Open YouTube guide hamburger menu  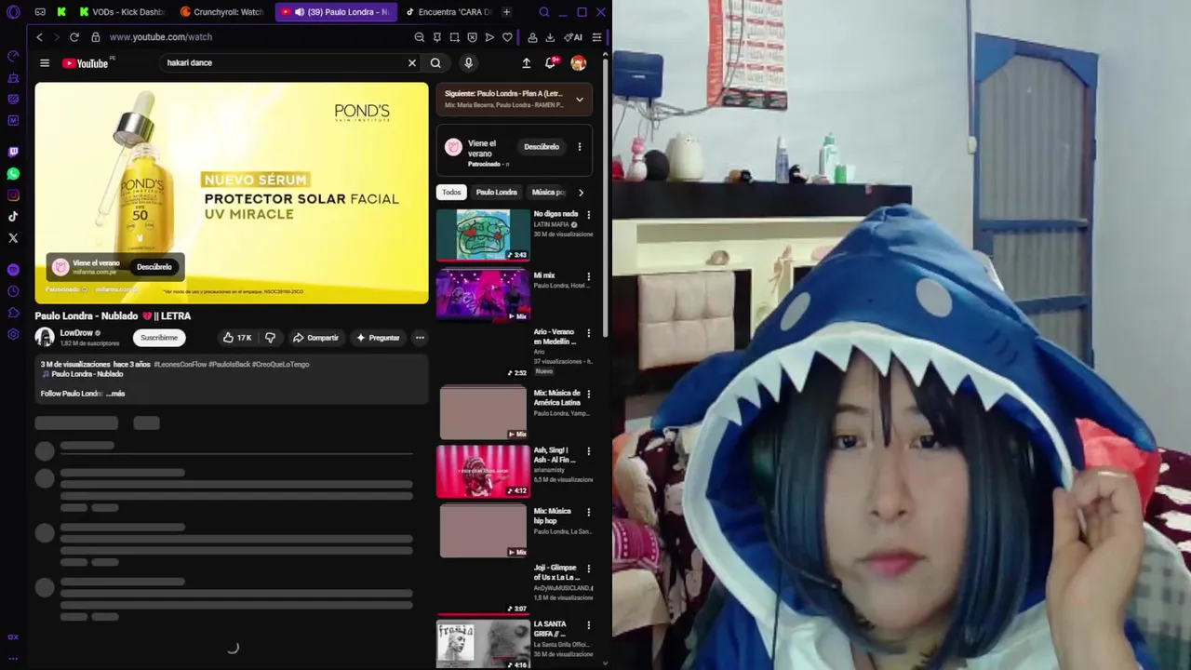(x=45, y=63)
